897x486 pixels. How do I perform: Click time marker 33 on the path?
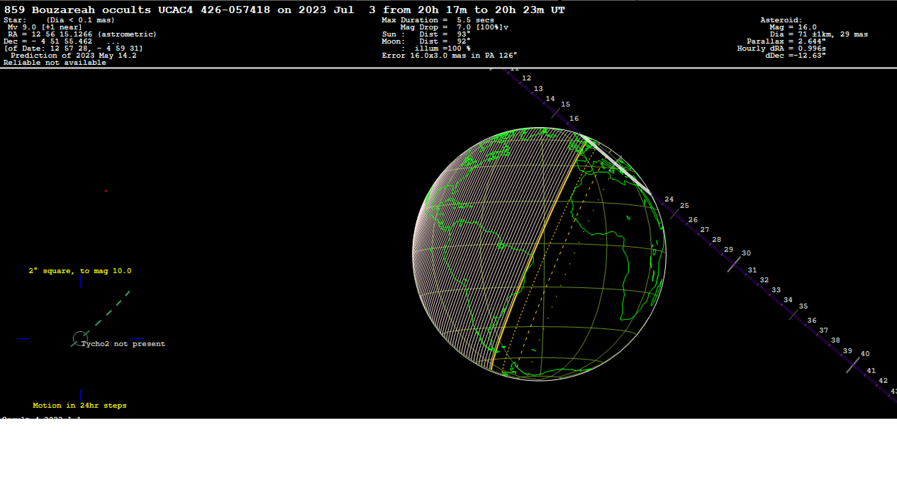point(776,290)
